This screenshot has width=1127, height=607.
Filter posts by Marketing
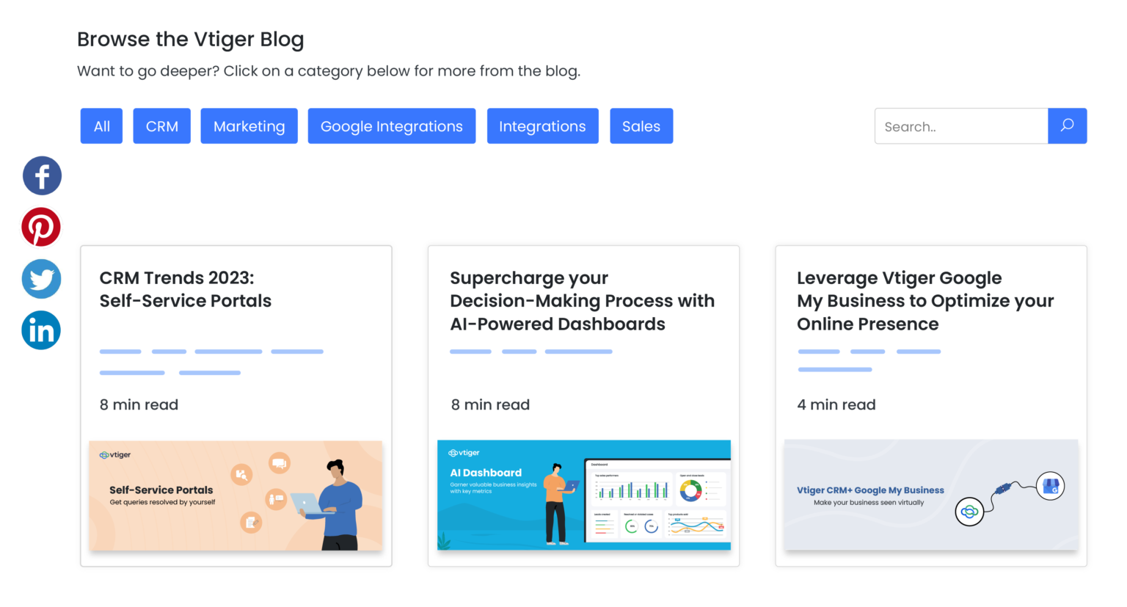249,126
